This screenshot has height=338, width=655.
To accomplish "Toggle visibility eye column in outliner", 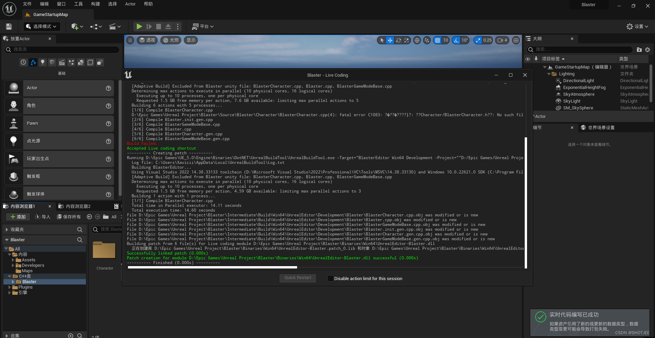I will (528, 59).
